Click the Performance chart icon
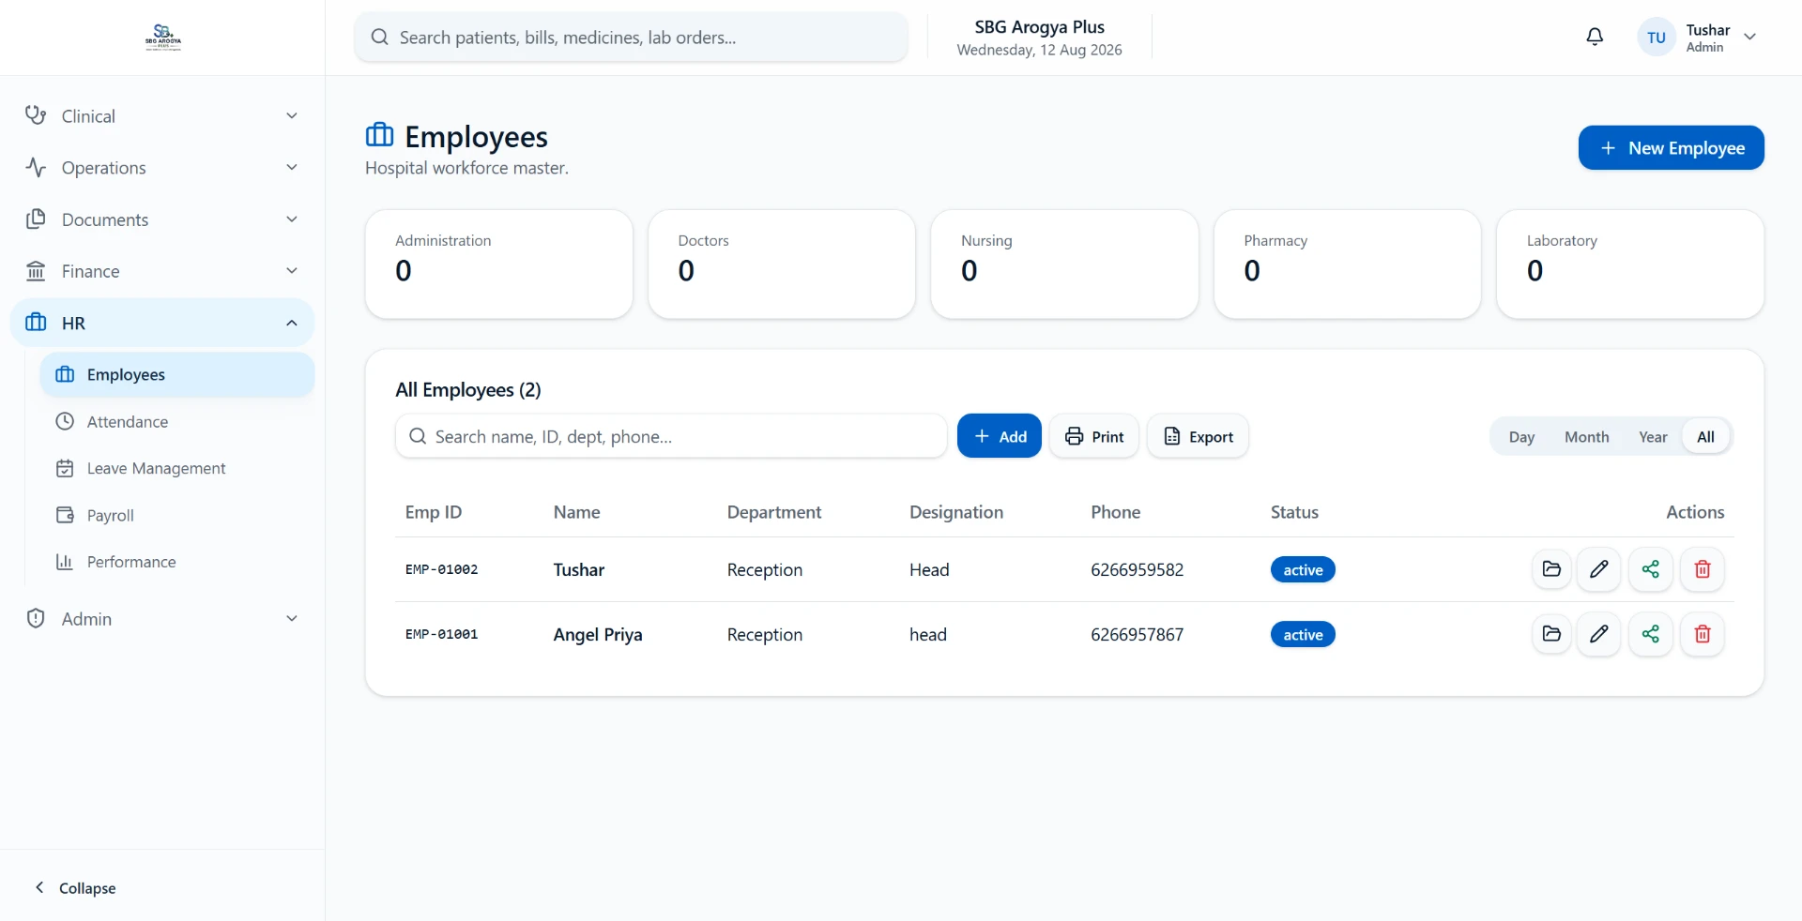 pyautogui.click(x=65, y=562)
